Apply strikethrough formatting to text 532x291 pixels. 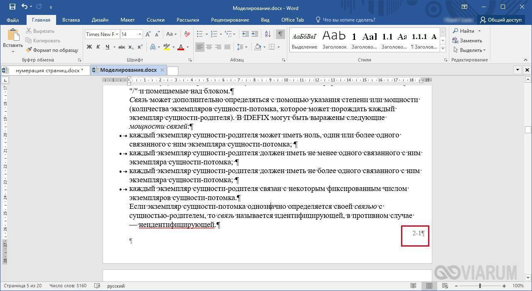click(x=121, y=47)
